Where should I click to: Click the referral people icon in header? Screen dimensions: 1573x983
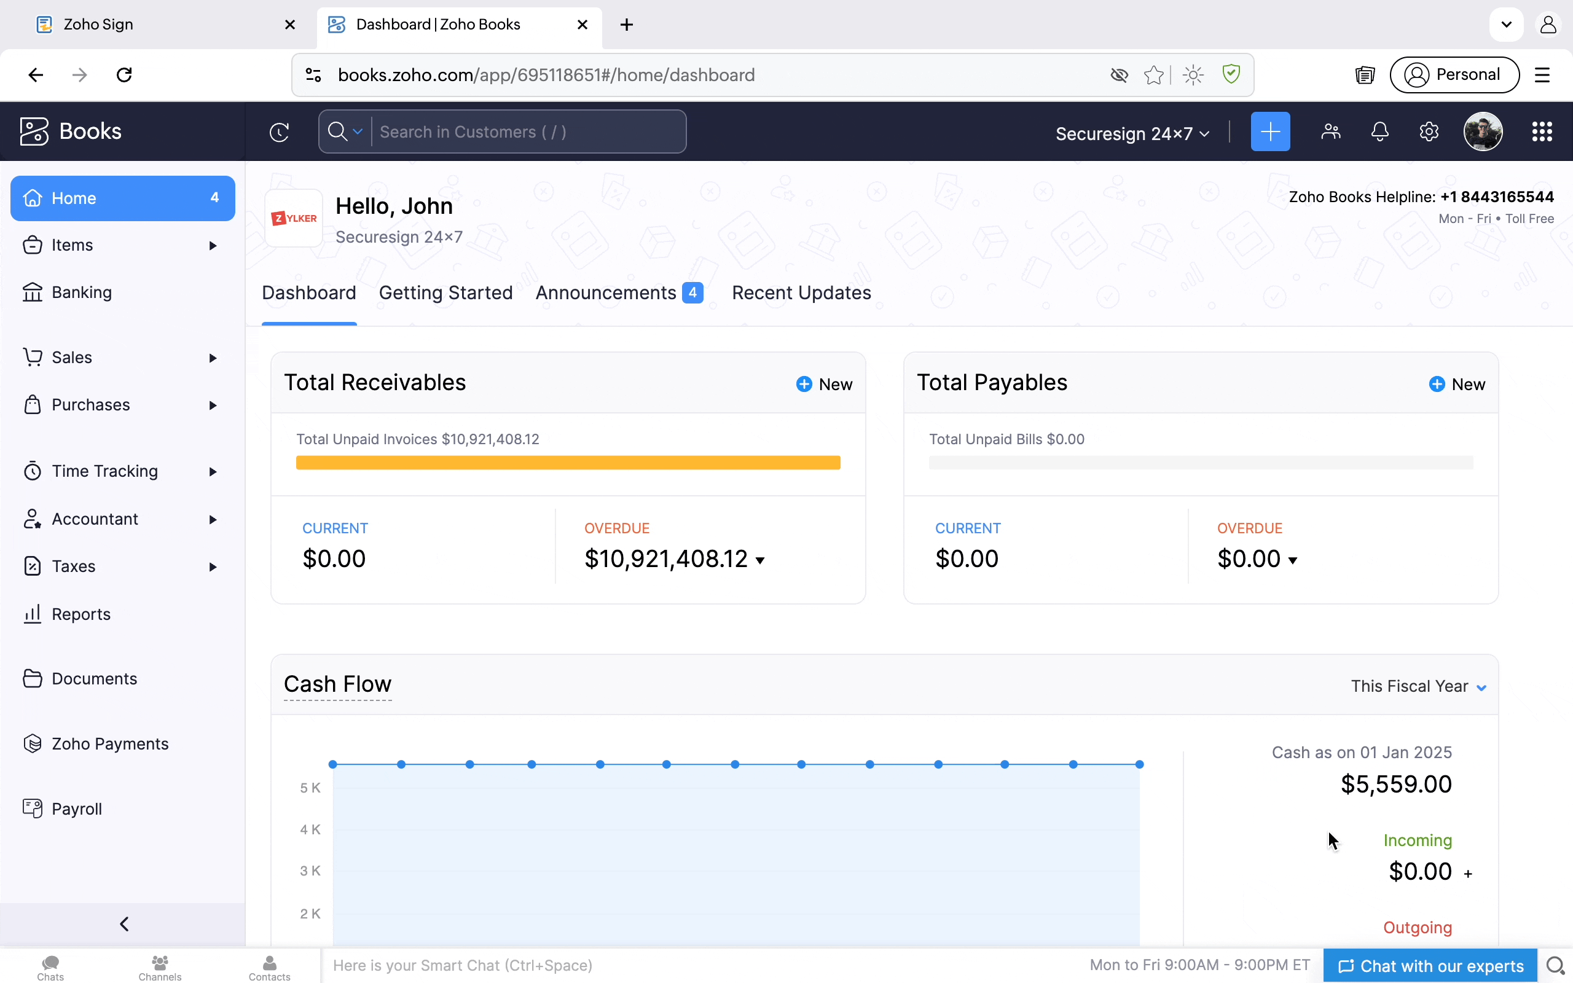point(1330,132)
